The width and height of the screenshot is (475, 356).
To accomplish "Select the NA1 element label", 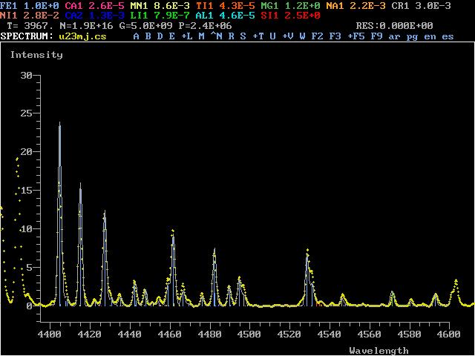I will pyautogui.click(x=335, y=5).
